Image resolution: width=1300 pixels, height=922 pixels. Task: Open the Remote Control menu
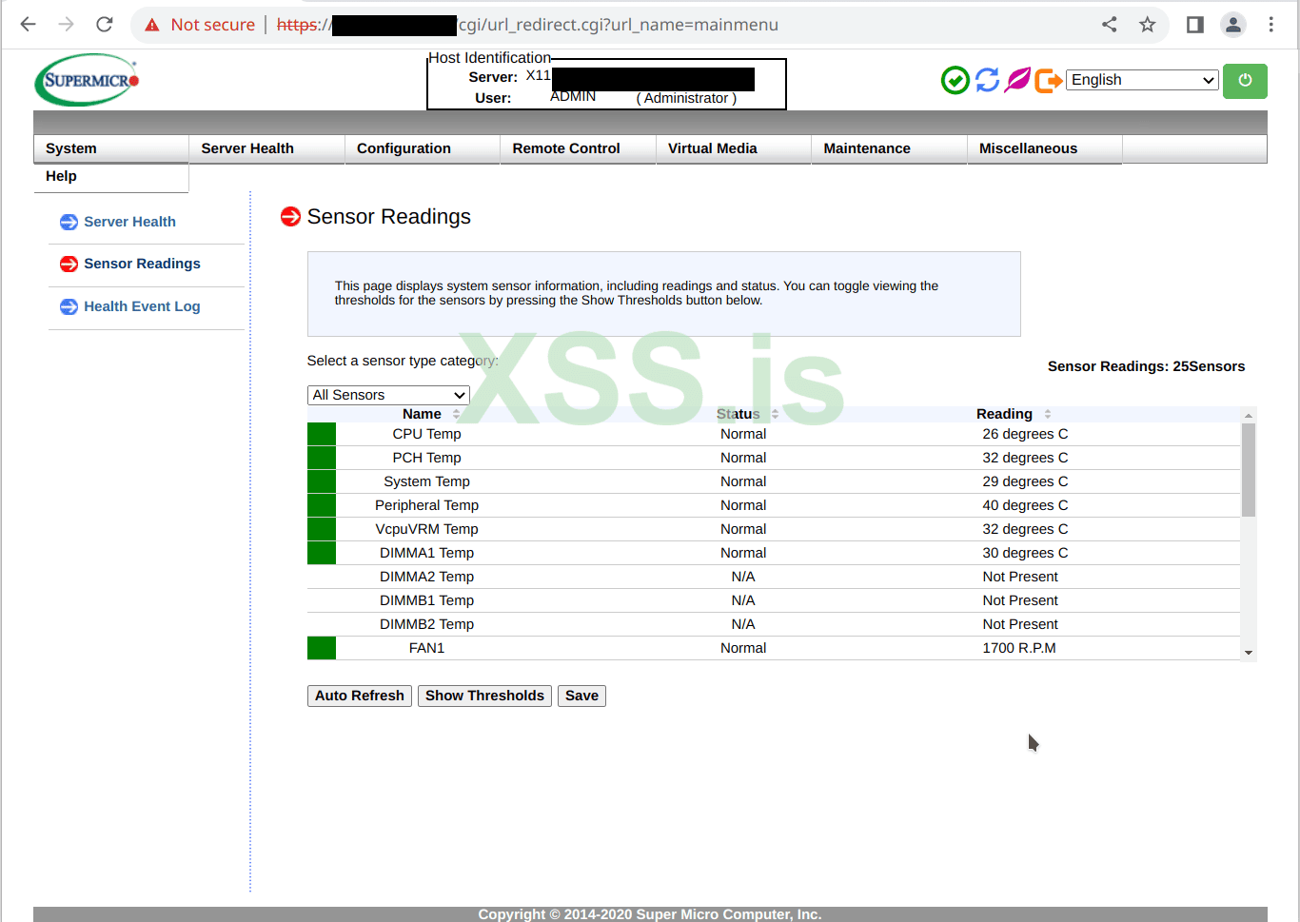pyautogui.click(x=566, y=148)
